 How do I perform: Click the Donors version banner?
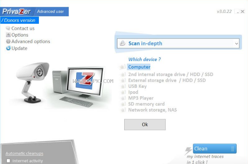20,20
